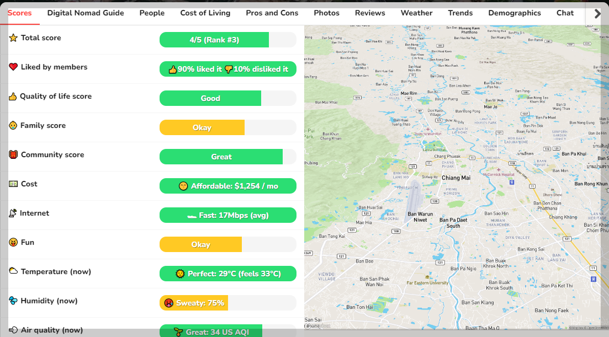Click the silly face icon beside Fun
This screenshot has height=337, width=609.
point(13,242)
